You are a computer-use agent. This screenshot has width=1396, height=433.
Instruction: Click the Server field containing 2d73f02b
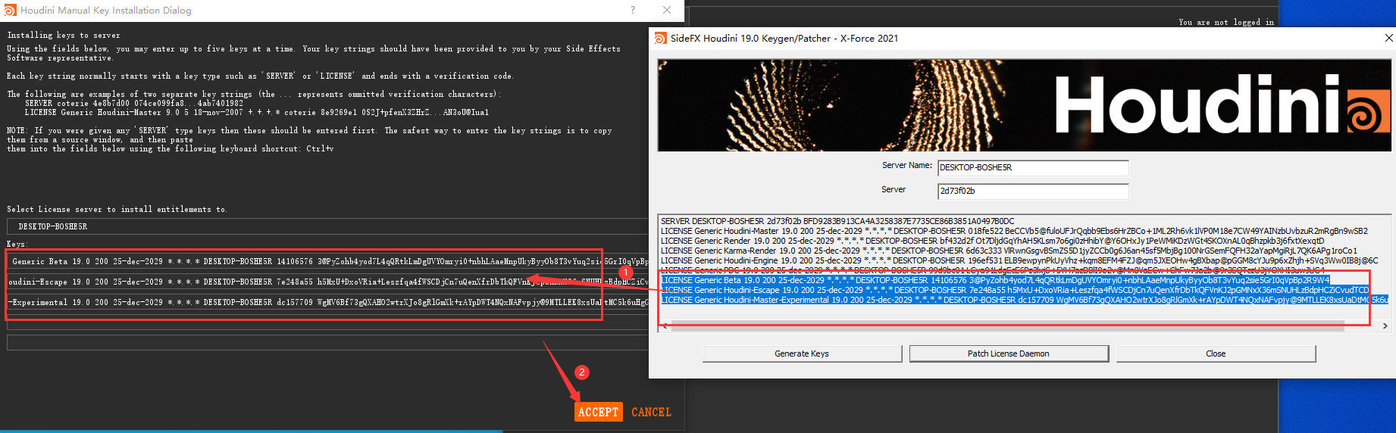click(1032, 191)
